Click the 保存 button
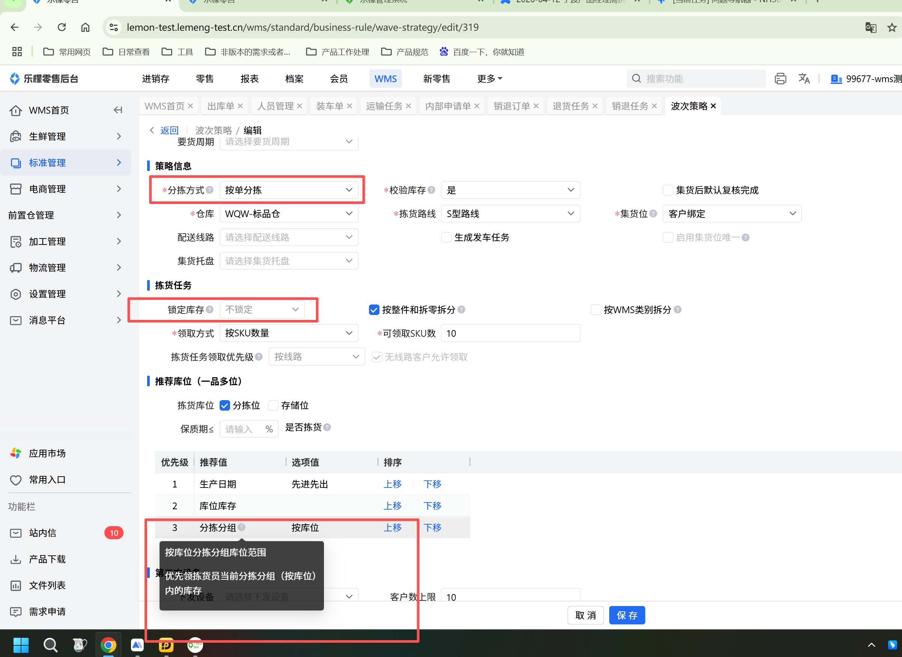The image size is (902, 657). [x=626, y=615]
